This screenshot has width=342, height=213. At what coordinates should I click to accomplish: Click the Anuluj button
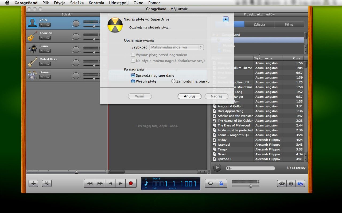189,96
